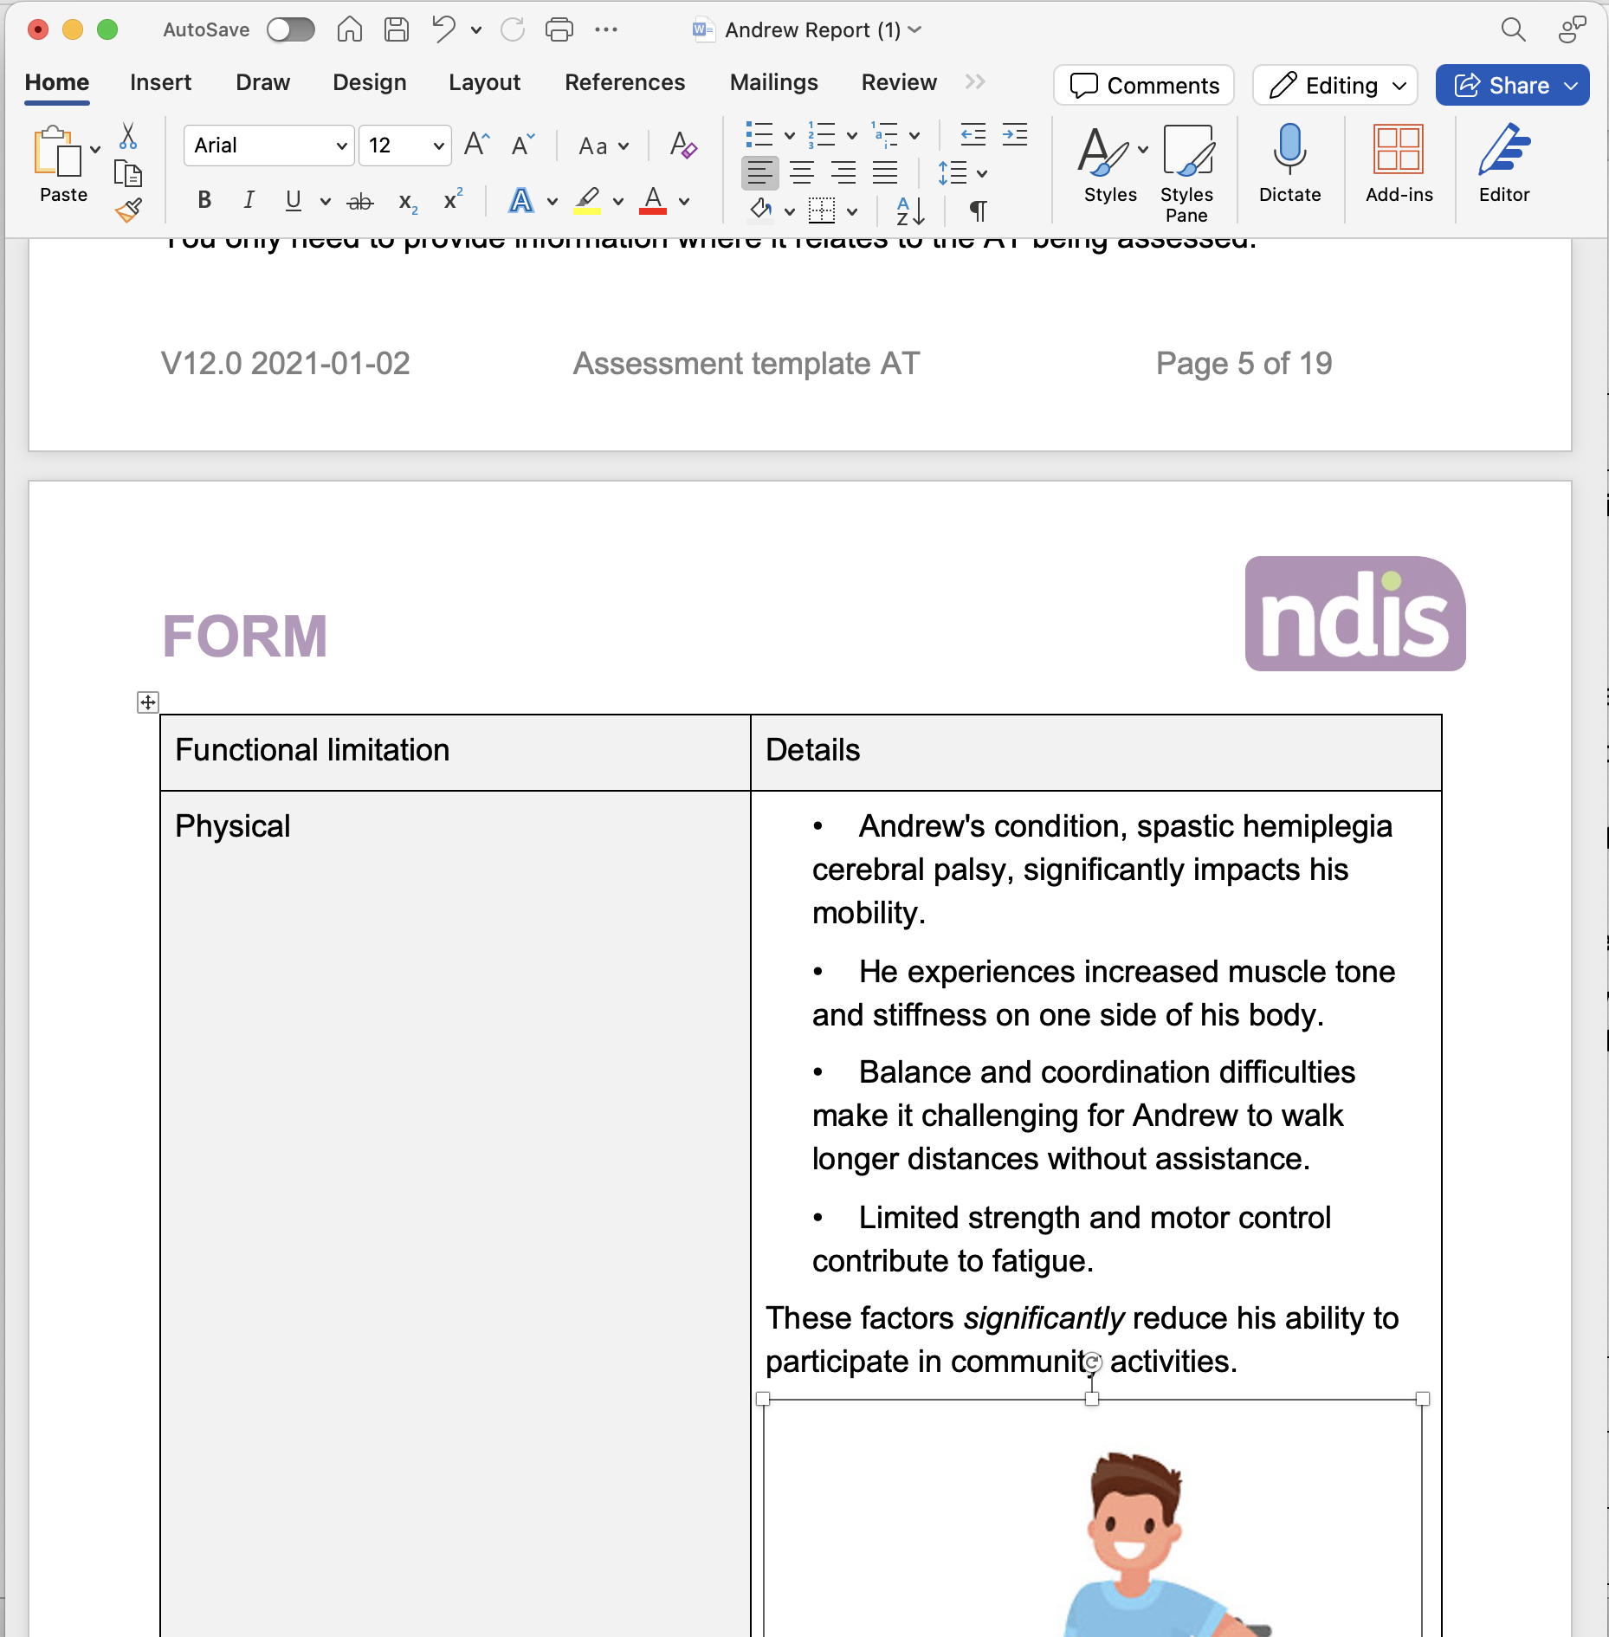Toggle show paragraph marks

coord(978,210)
